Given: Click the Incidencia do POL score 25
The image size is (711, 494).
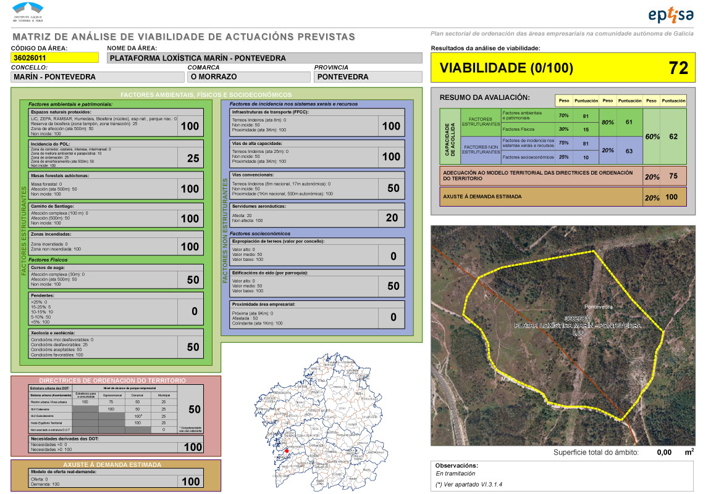Looking at the screenshot, I should (193, 159).
